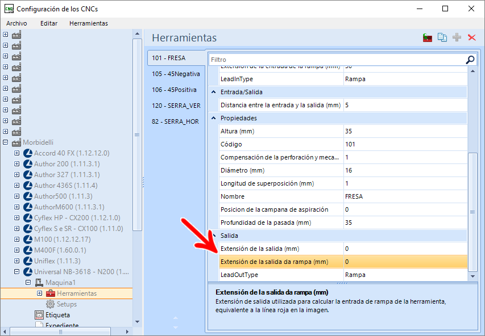Click the red delete tool icon
The image size is (485, 336).
click(472, 37)
